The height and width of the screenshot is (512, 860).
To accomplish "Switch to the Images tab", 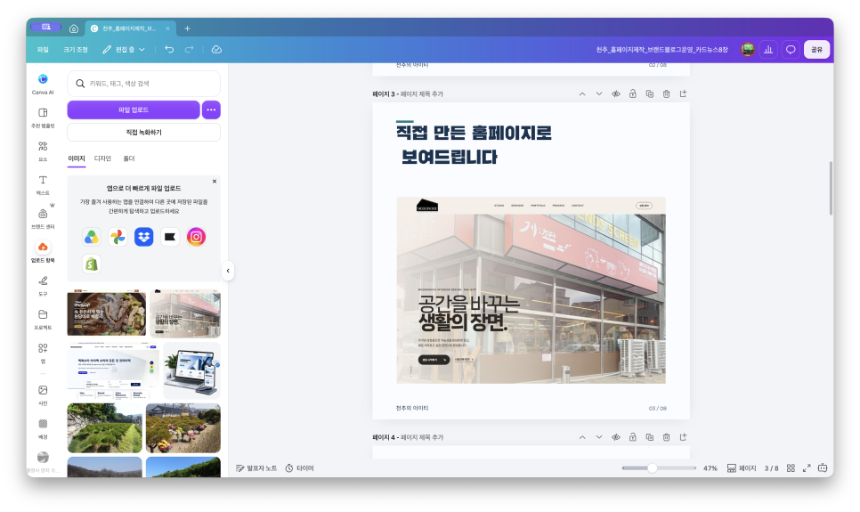I will coord(77,158).
